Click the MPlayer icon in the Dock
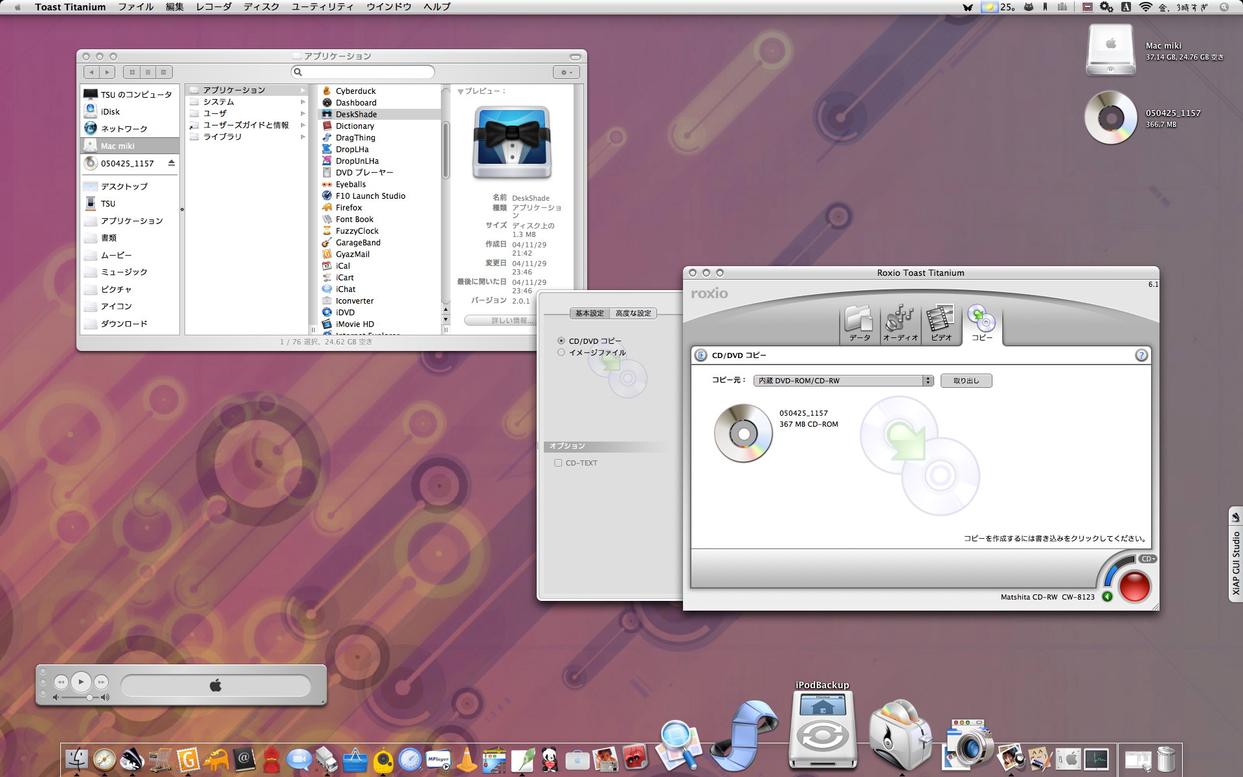Viewport: 1243px width, 777px height. click(x=438, y=759)
